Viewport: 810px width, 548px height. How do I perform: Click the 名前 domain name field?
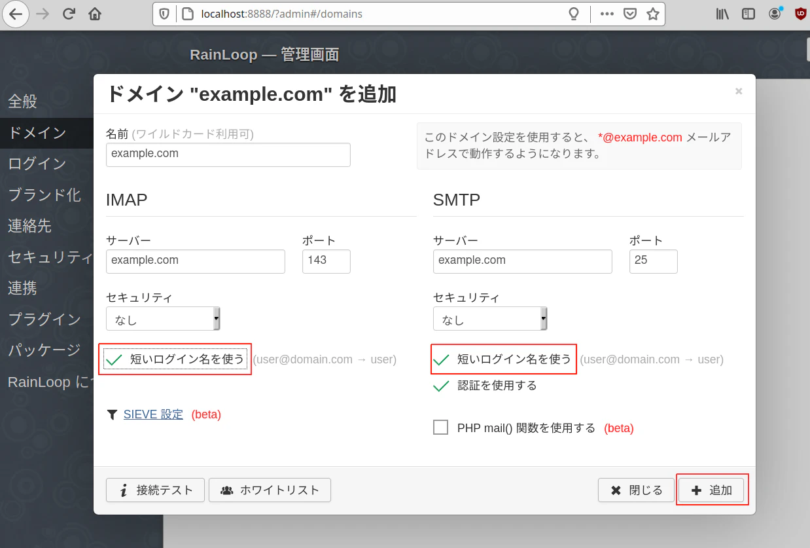228,155
